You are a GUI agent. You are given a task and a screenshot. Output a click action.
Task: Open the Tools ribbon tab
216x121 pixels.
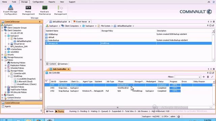14,2
